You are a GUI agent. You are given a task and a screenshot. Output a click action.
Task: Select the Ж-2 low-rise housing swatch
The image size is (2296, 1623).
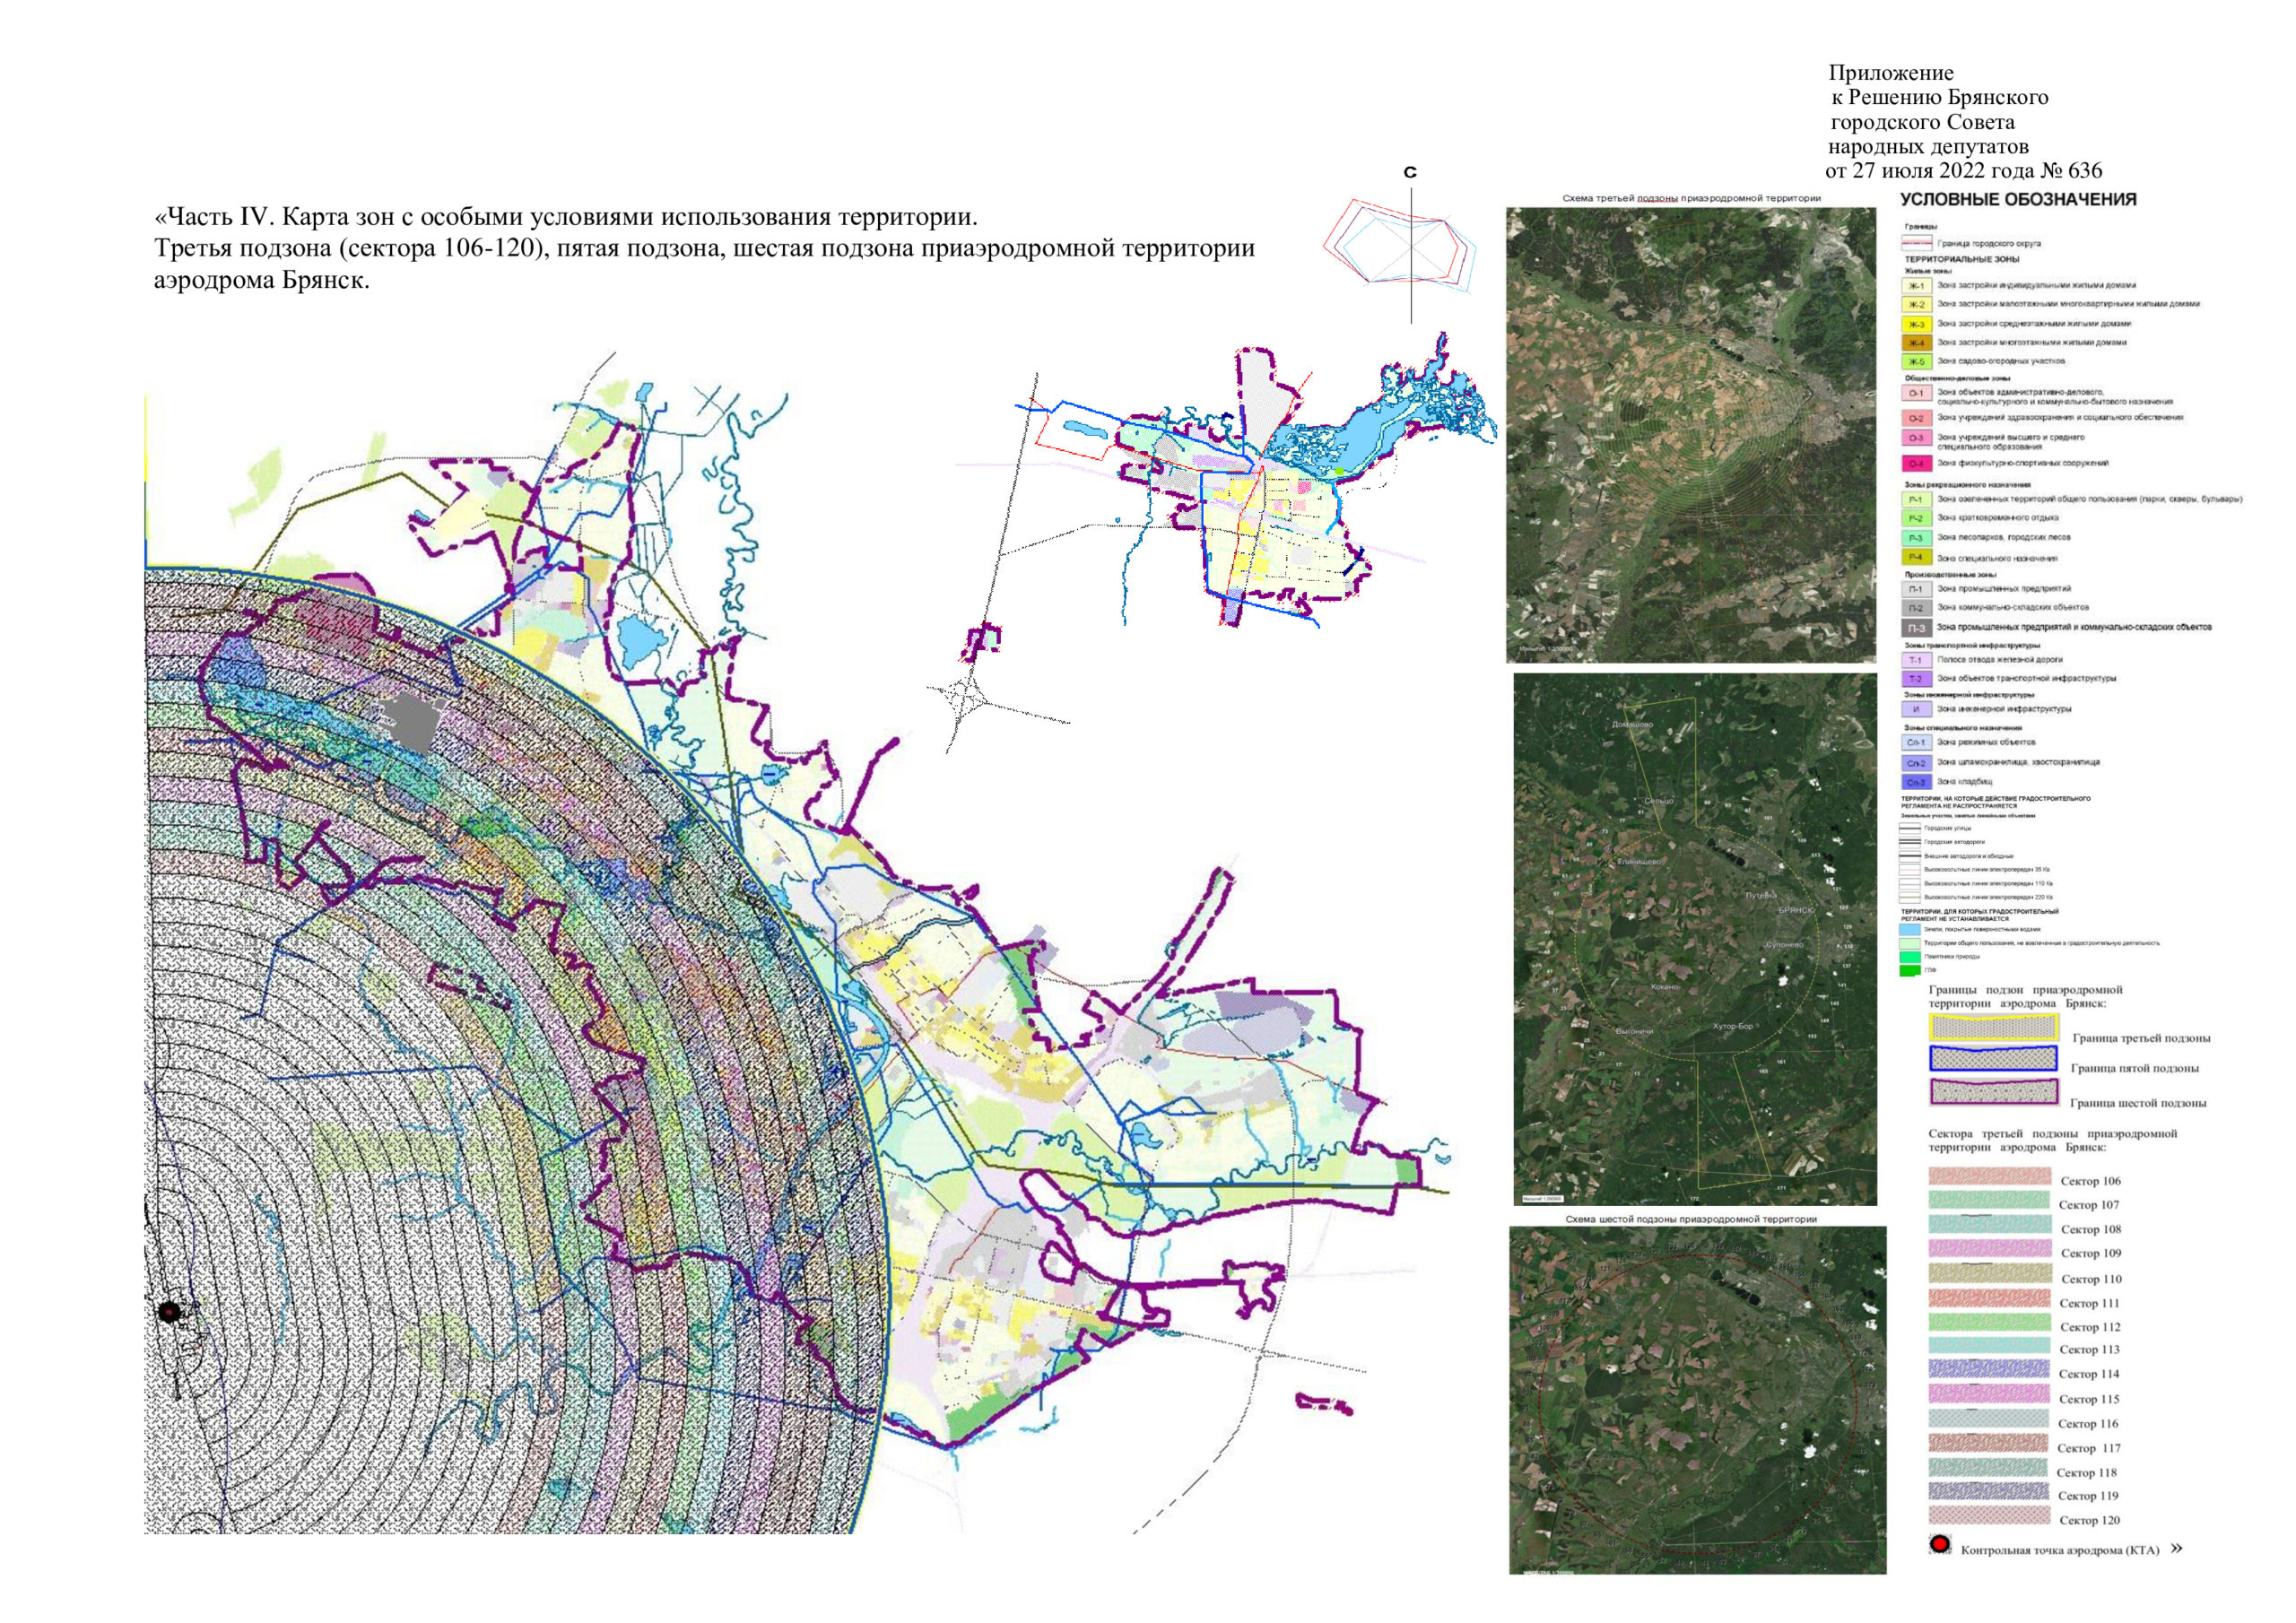pos(1915,305)
